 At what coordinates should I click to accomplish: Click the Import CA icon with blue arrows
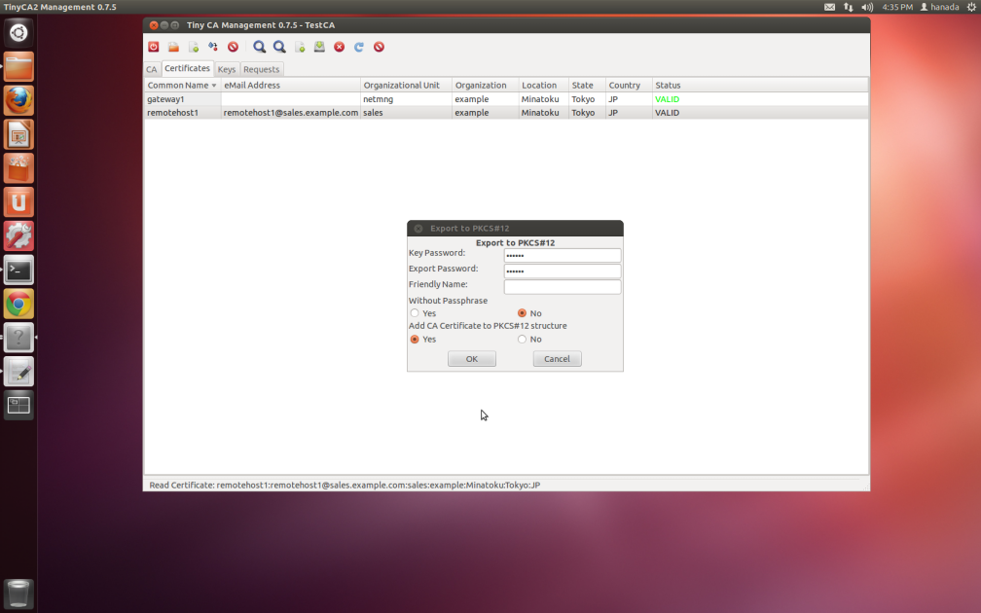213,47
